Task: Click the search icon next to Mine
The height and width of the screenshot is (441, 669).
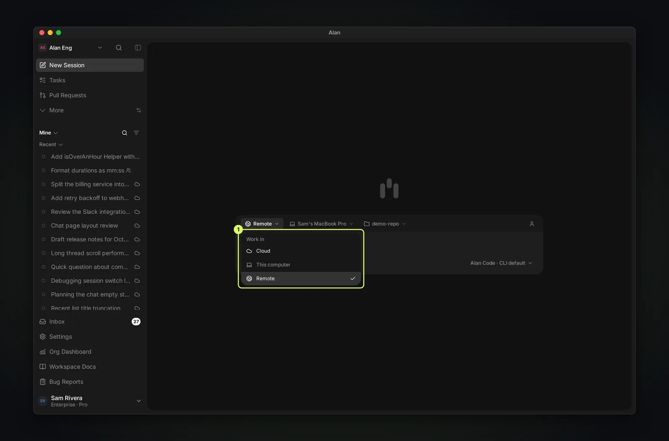Action: pos(125,133)
